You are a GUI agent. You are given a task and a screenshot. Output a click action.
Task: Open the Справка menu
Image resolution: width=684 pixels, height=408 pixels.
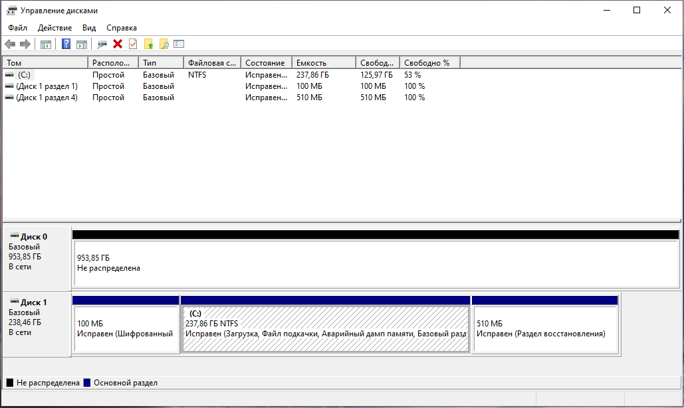click(122, 28)
